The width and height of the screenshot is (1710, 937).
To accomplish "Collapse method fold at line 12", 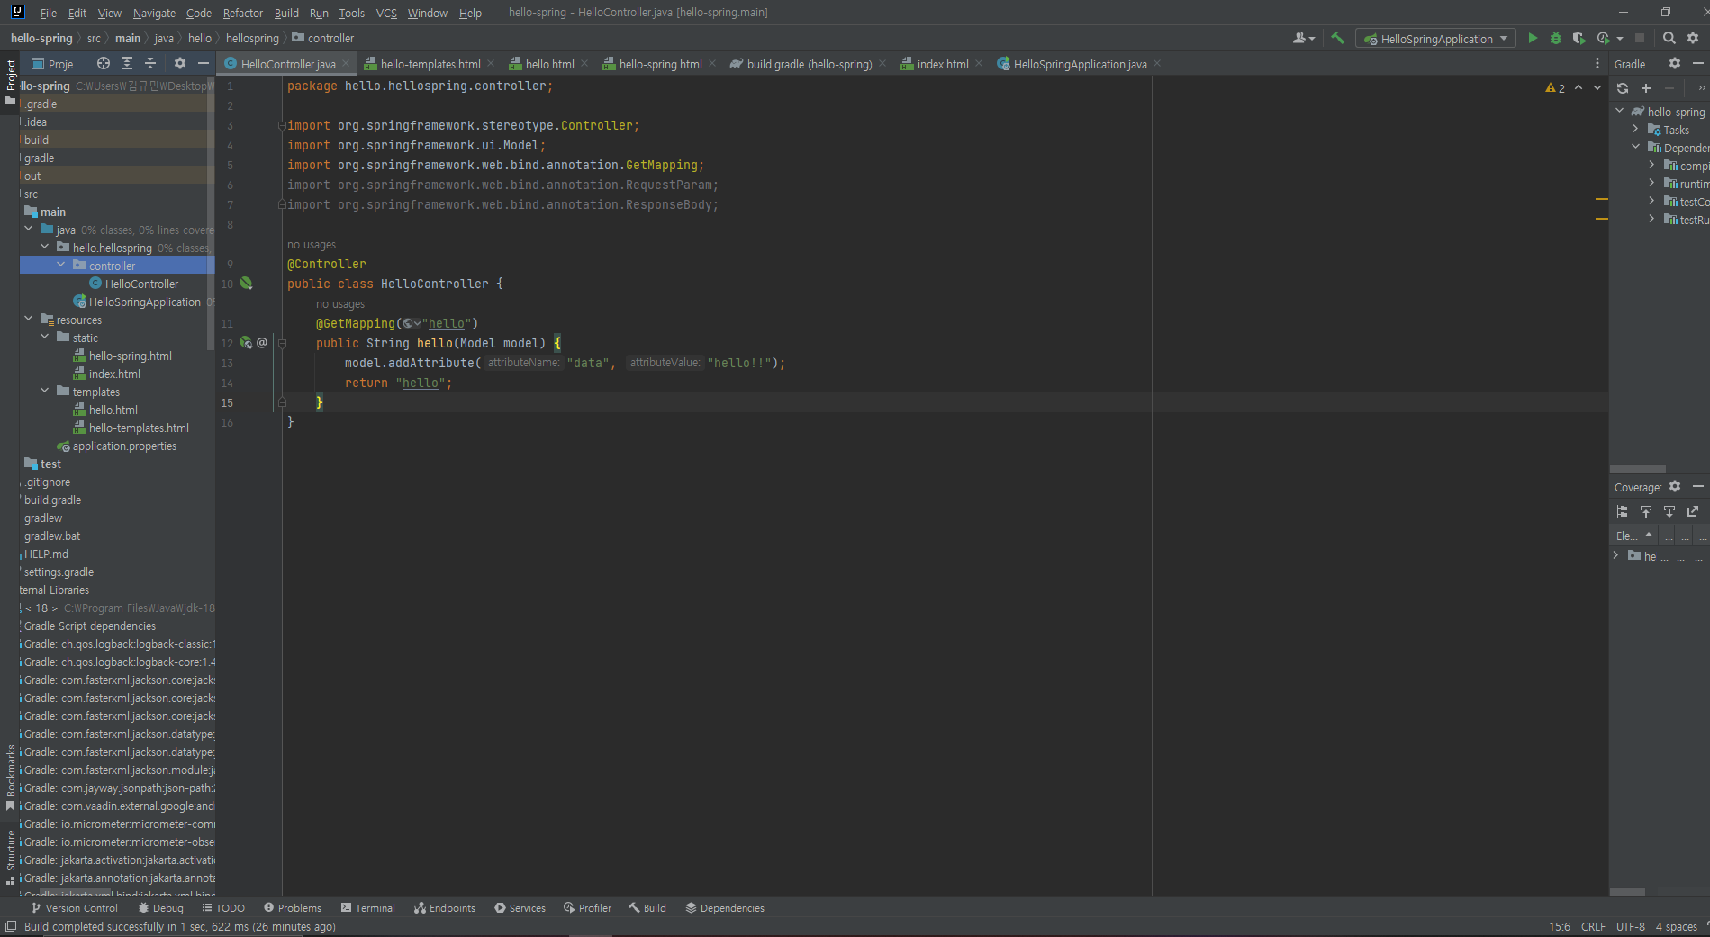I will 282,343.
